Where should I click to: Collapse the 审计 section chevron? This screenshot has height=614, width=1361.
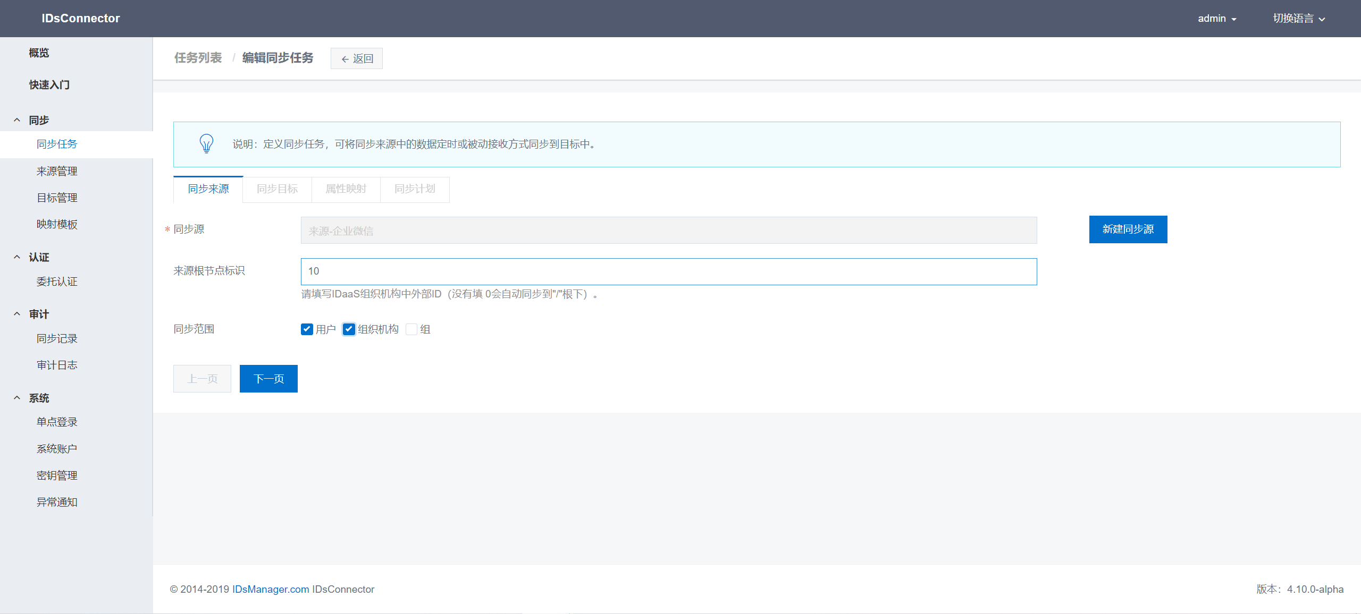(17, 314)
